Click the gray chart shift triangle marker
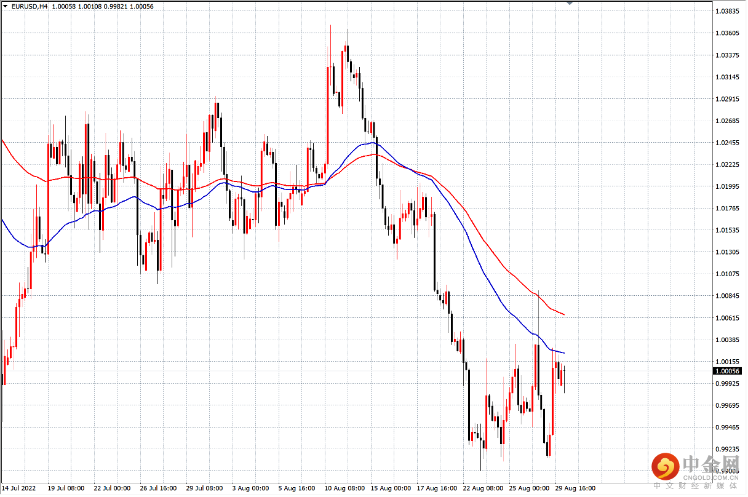The height and width of the screenshot is (497, 748). (570, 4)
